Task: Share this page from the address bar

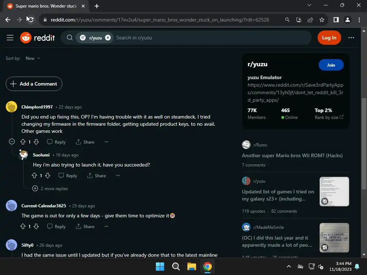Action: tap(310, 20)
